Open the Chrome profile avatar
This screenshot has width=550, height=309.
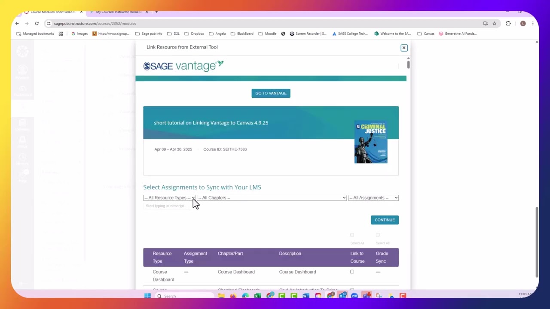523,24
